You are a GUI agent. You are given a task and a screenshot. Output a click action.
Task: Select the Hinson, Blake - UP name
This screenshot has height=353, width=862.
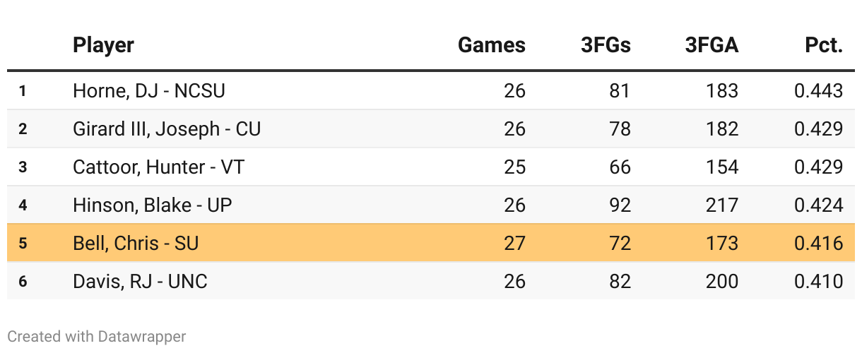(x=153, y=205)
